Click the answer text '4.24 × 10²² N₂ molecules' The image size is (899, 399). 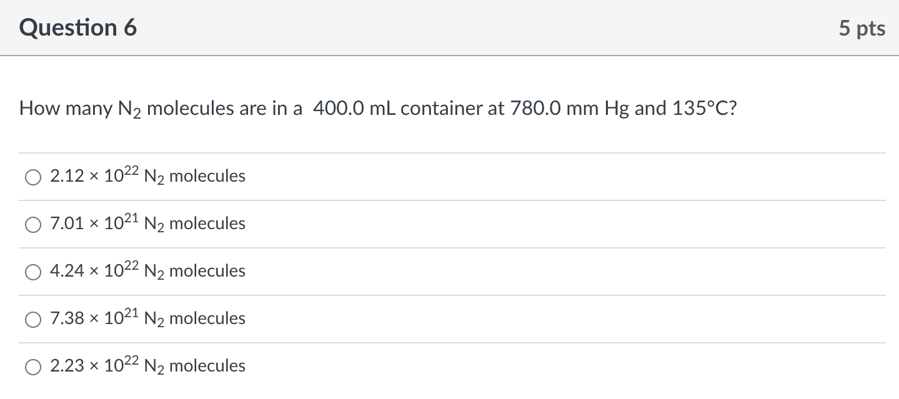(x=147, y=272)
